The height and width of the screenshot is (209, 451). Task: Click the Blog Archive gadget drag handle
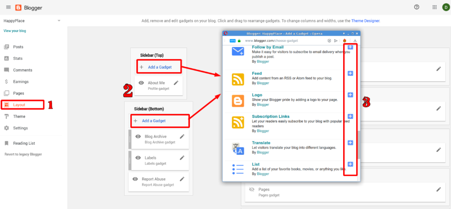coord(130,139)
